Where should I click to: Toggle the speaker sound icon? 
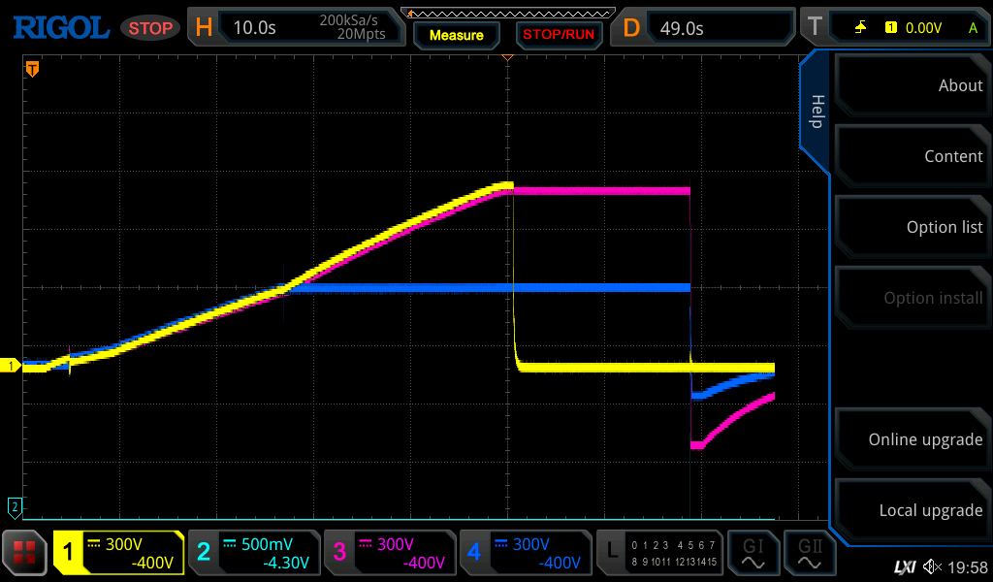tap(932, 566)
